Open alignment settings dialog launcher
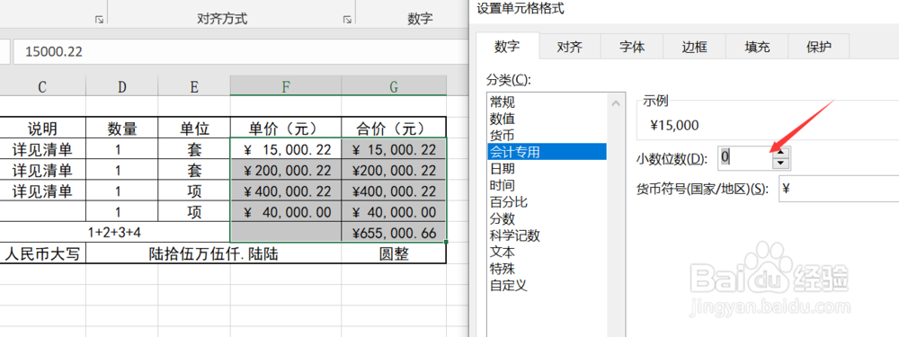 click(347, 20)
